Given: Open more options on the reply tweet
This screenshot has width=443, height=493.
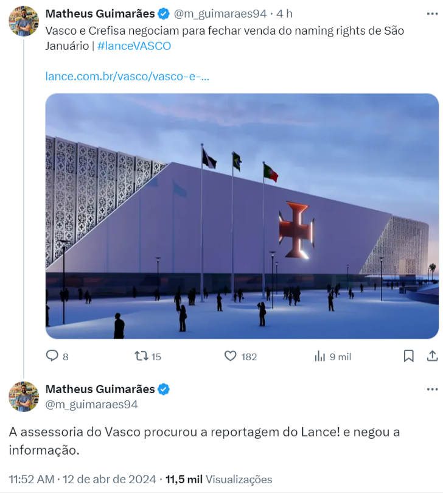Looking at the screenshot, I should pyautogui.click(x=432, y=390).
